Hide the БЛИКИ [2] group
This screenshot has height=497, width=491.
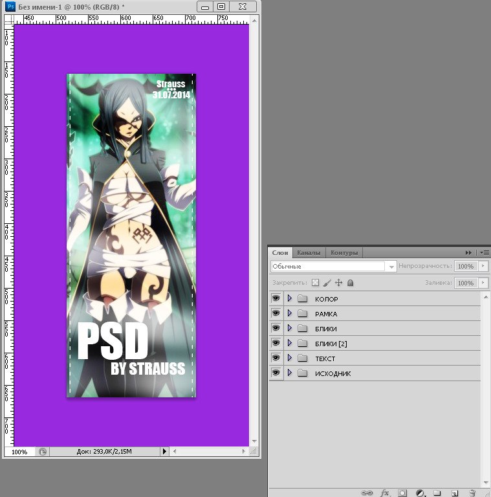pyautogui.click(x=276, y=343)
